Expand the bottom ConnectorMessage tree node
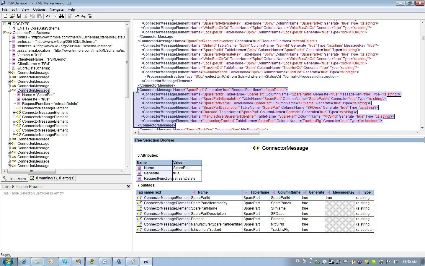Image resolution: width=425 pixels, height=266 pixels. tap(9, 166)
